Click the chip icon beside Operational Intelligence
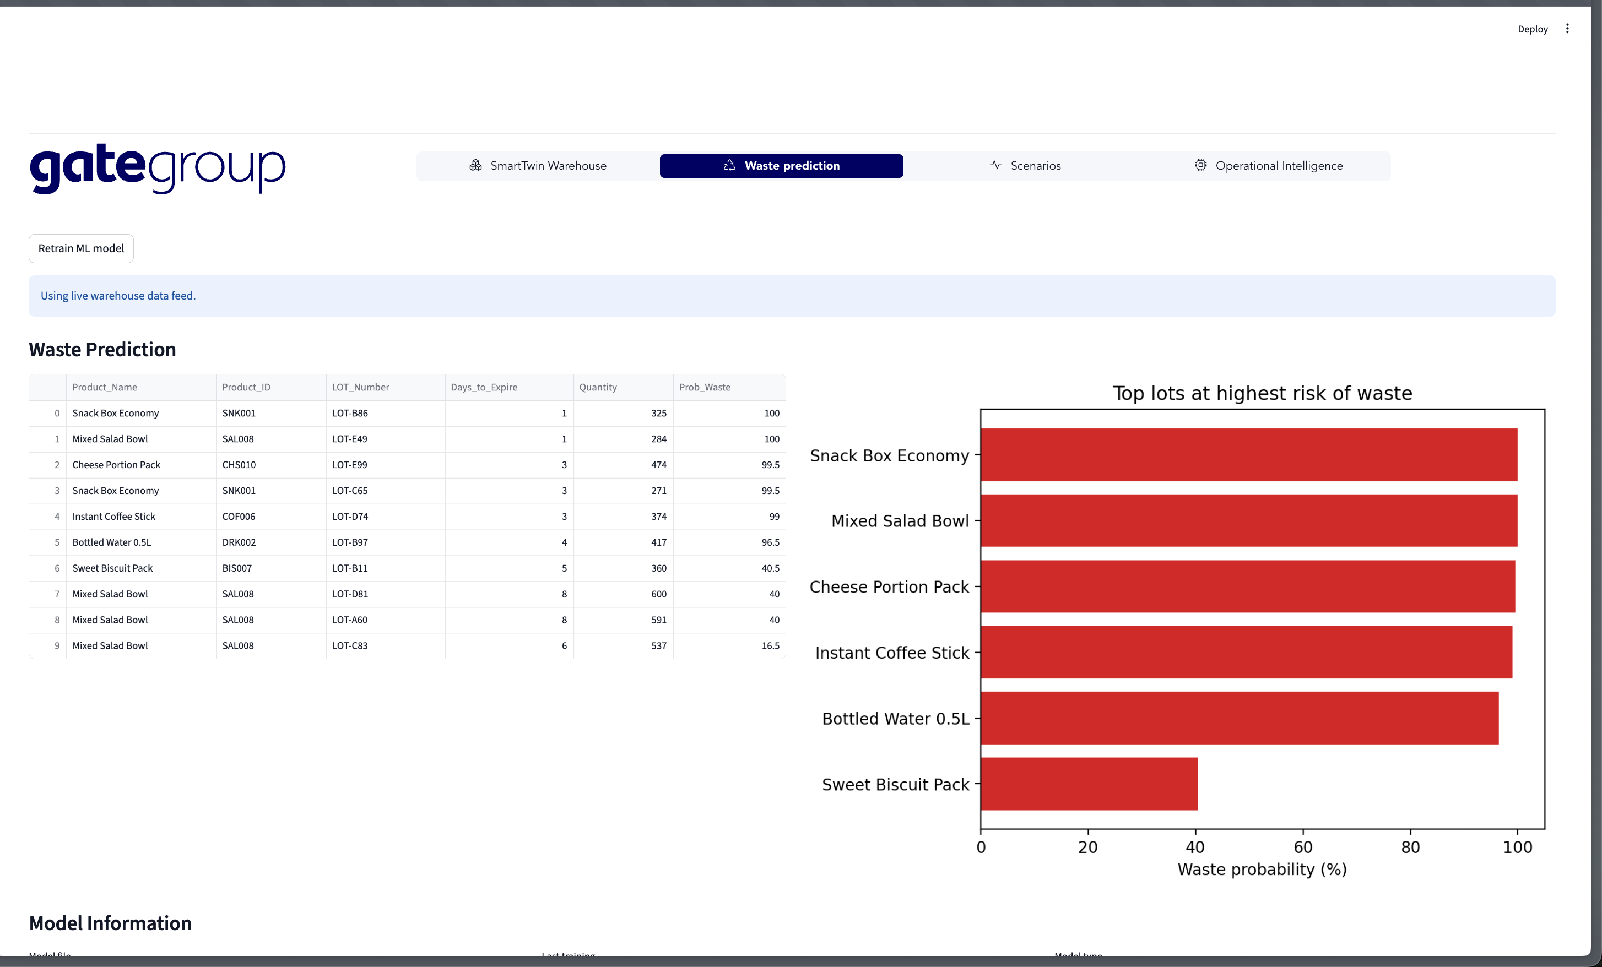The height and width of the screenshot is (967, 1602). point(1200,165)
